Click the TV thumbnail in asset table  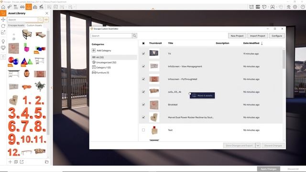pyautogui.click(x=154, y=54)
